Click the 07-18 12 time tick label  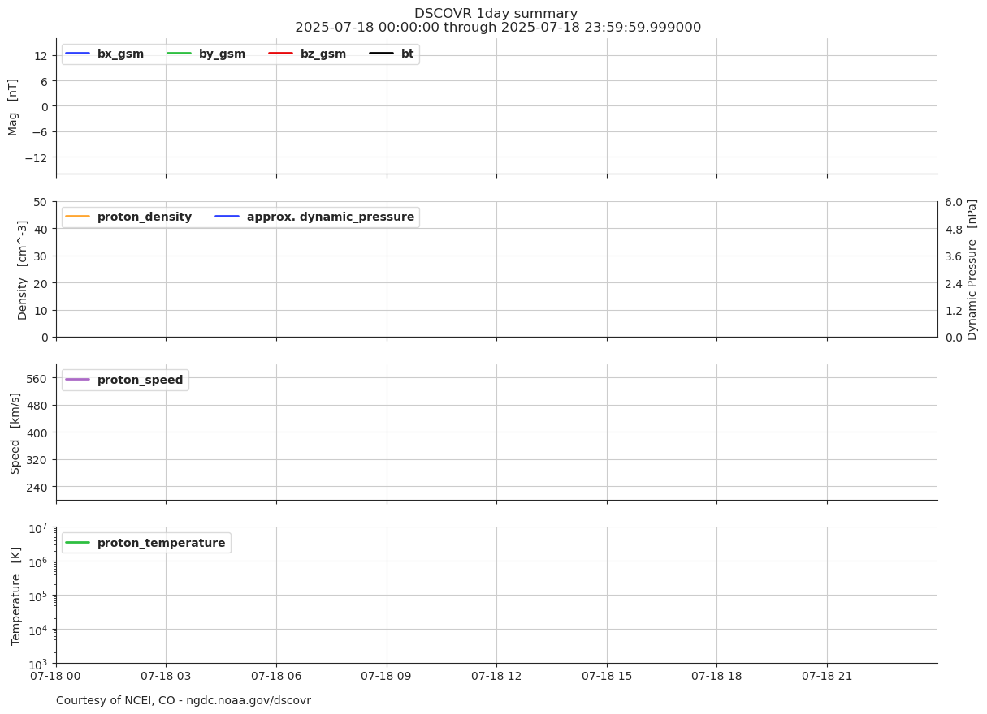(x=496, y=677)
